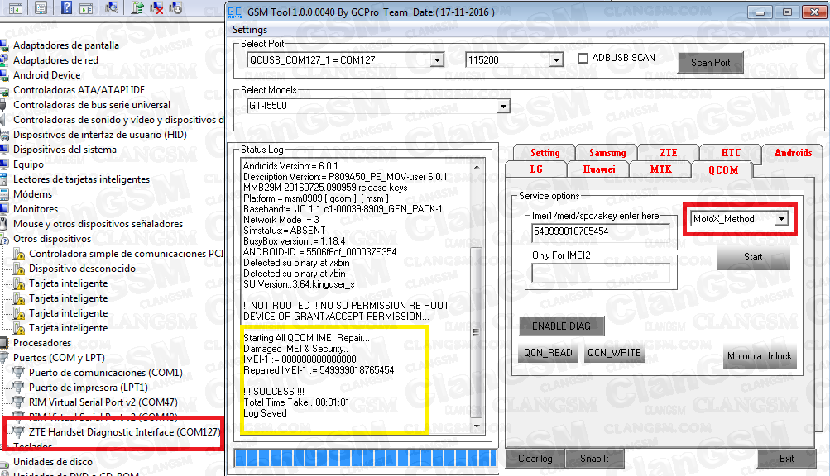The width and height of the screenshot is (830, 476).
Task: Select the Controladoras ATA/ATAPI IDE tree item
Action: (79, 90)
